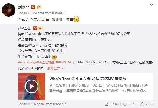
Task: Click the grinning emoji after 开心最重要
Action: 54,57
